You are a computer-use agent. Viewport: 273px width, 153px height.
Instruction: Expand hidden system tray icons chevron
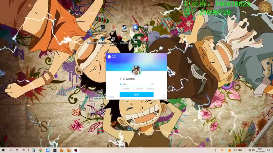point(246,150)
